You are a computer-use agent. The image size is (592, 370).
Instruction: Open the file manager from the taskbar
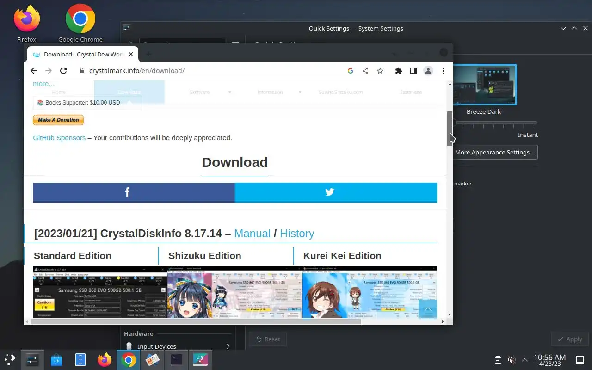pyautogui.click(x=80, y=359)
